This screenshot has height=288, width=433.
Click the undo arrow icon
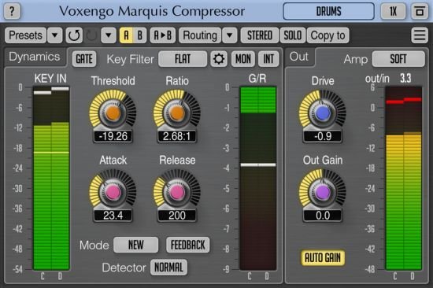pyautogui.click(x=74, y=35)
